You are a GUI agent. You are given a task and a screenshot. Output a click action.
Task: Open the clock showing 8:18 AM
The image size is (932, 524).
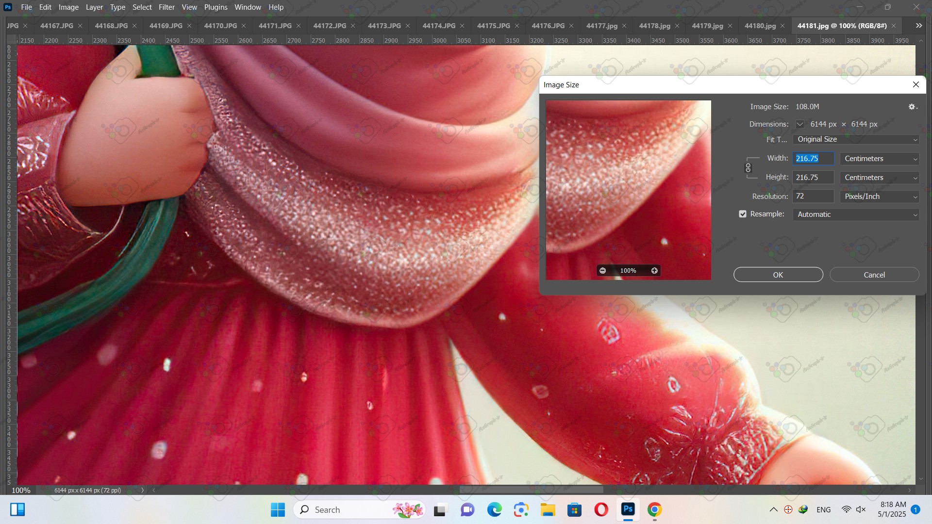[x=892, y=509]
